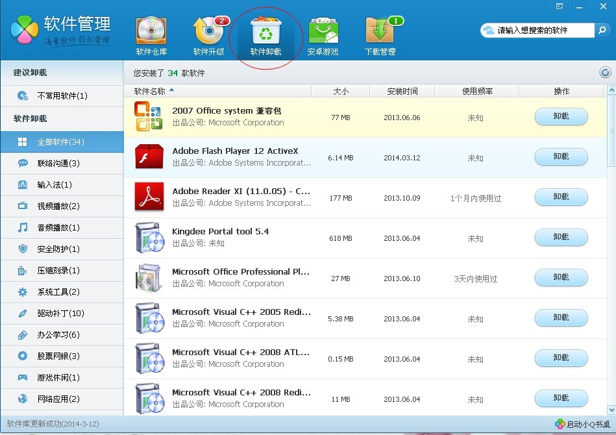The image size is (616, 435).
Task: Select 压缩刻录(1) category
Action: tap(62, 270)
